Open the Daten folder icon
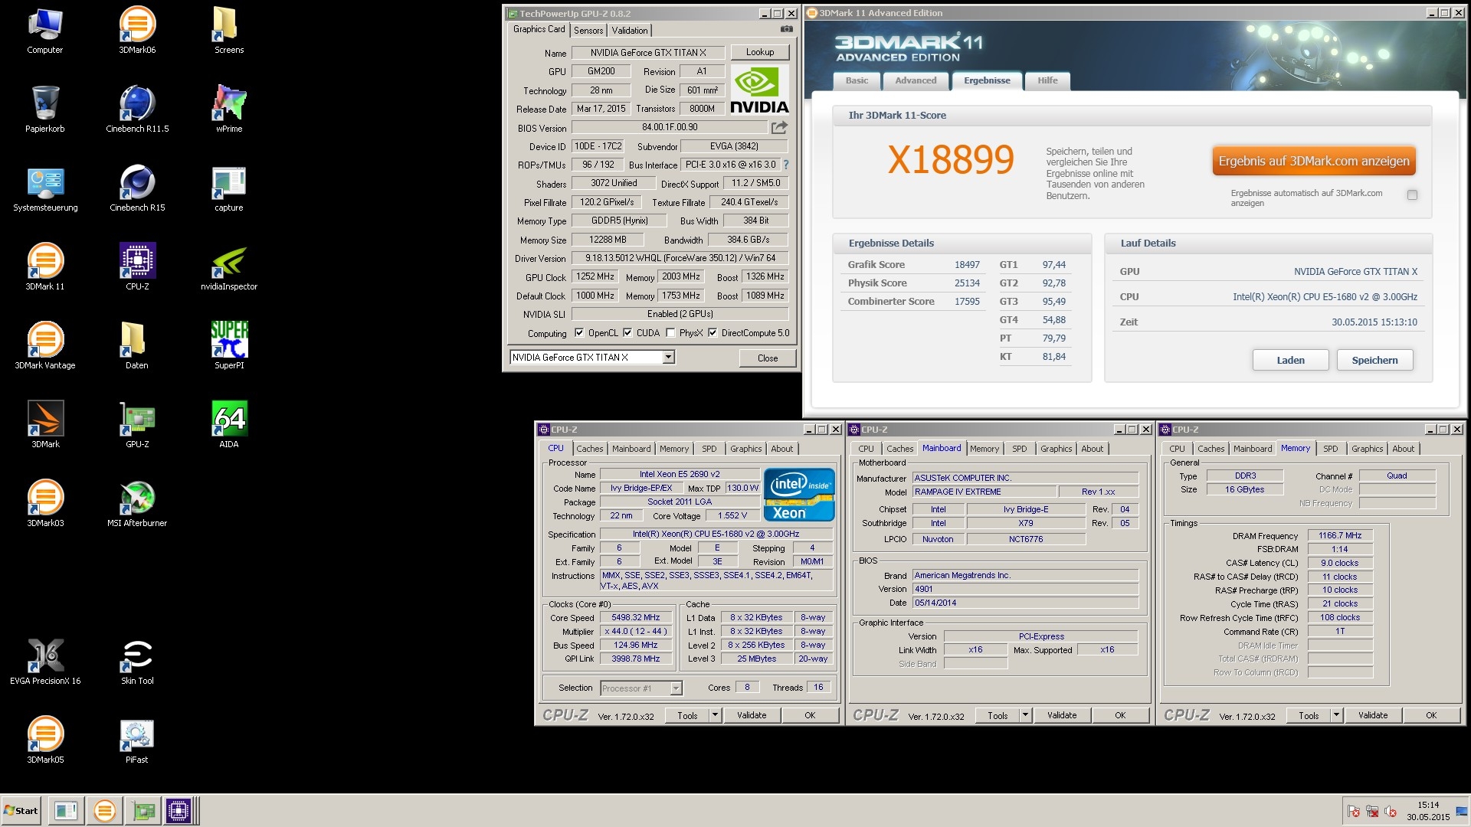This screenshot has height=827, width=1471. (137, 346)
